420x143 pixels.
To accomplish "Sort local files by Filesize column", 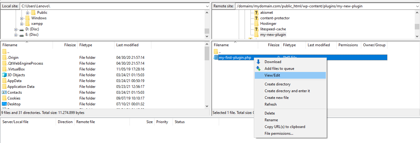I will pos(70,45).
